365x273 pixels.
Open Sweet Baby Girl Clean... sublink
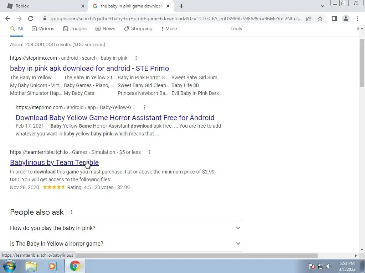pyautogui.click(x=143, y=85)
